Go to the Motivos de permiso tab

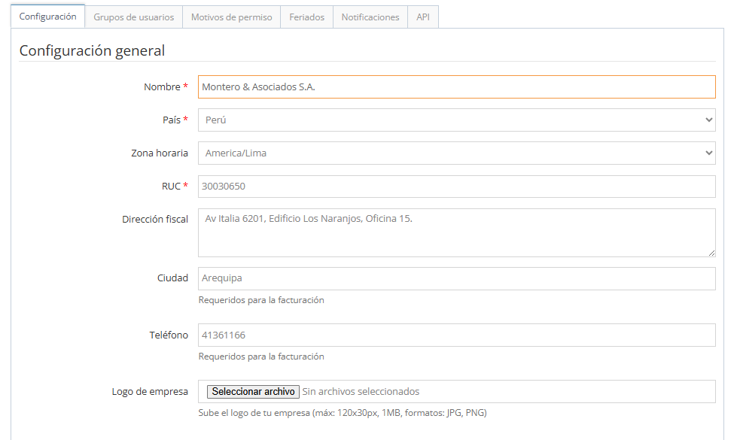(231, 17)
